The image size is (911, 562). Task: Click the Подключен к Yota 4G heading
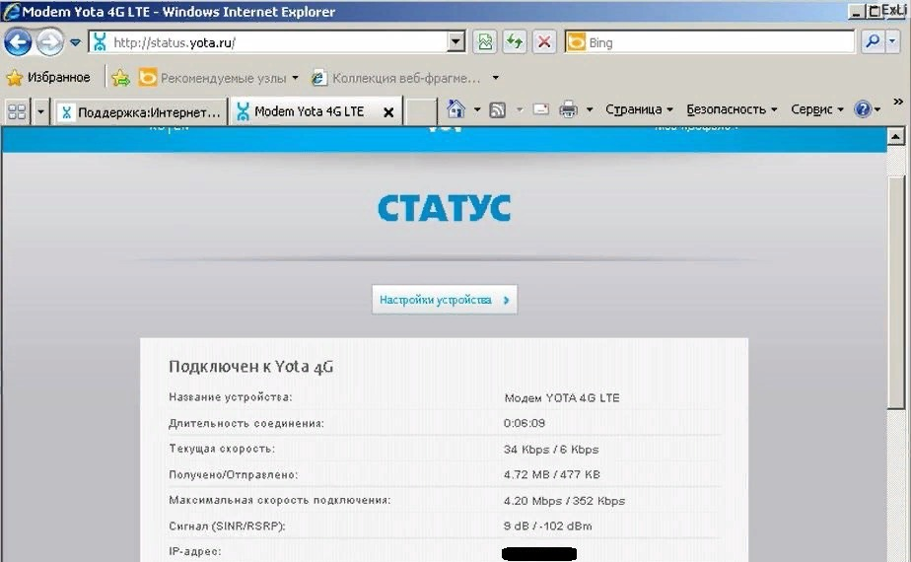tap(251, 367)
